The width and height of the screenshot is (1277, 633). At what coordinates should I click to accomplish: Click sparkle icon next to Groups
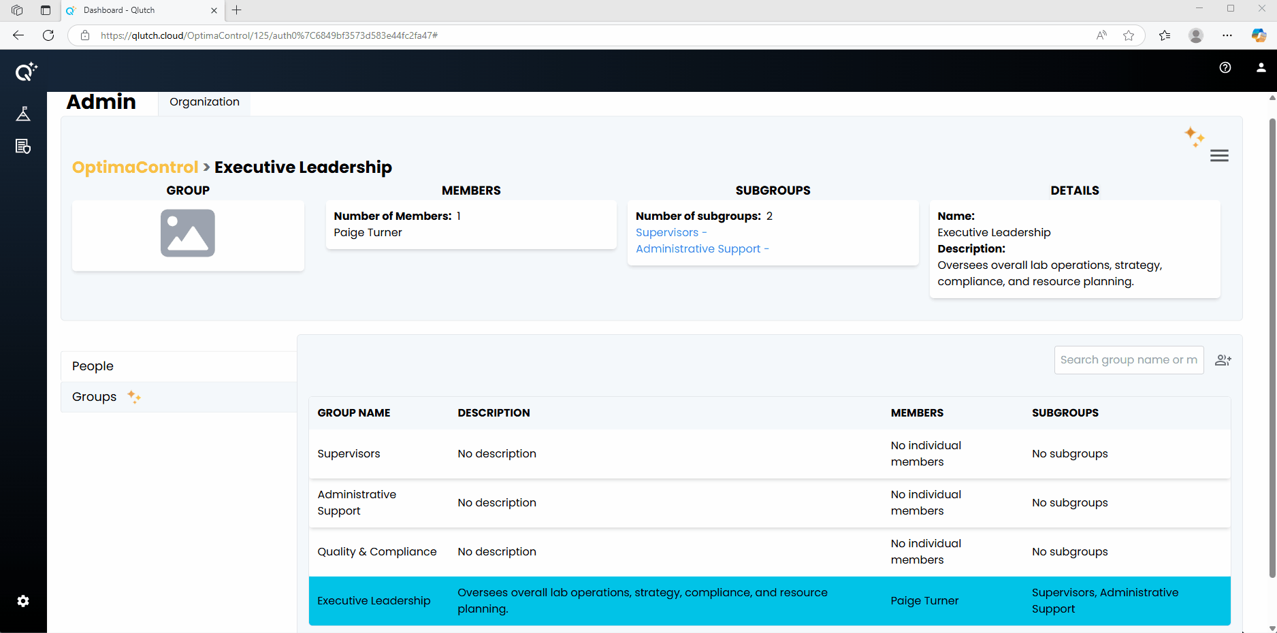tap(134, 397)
